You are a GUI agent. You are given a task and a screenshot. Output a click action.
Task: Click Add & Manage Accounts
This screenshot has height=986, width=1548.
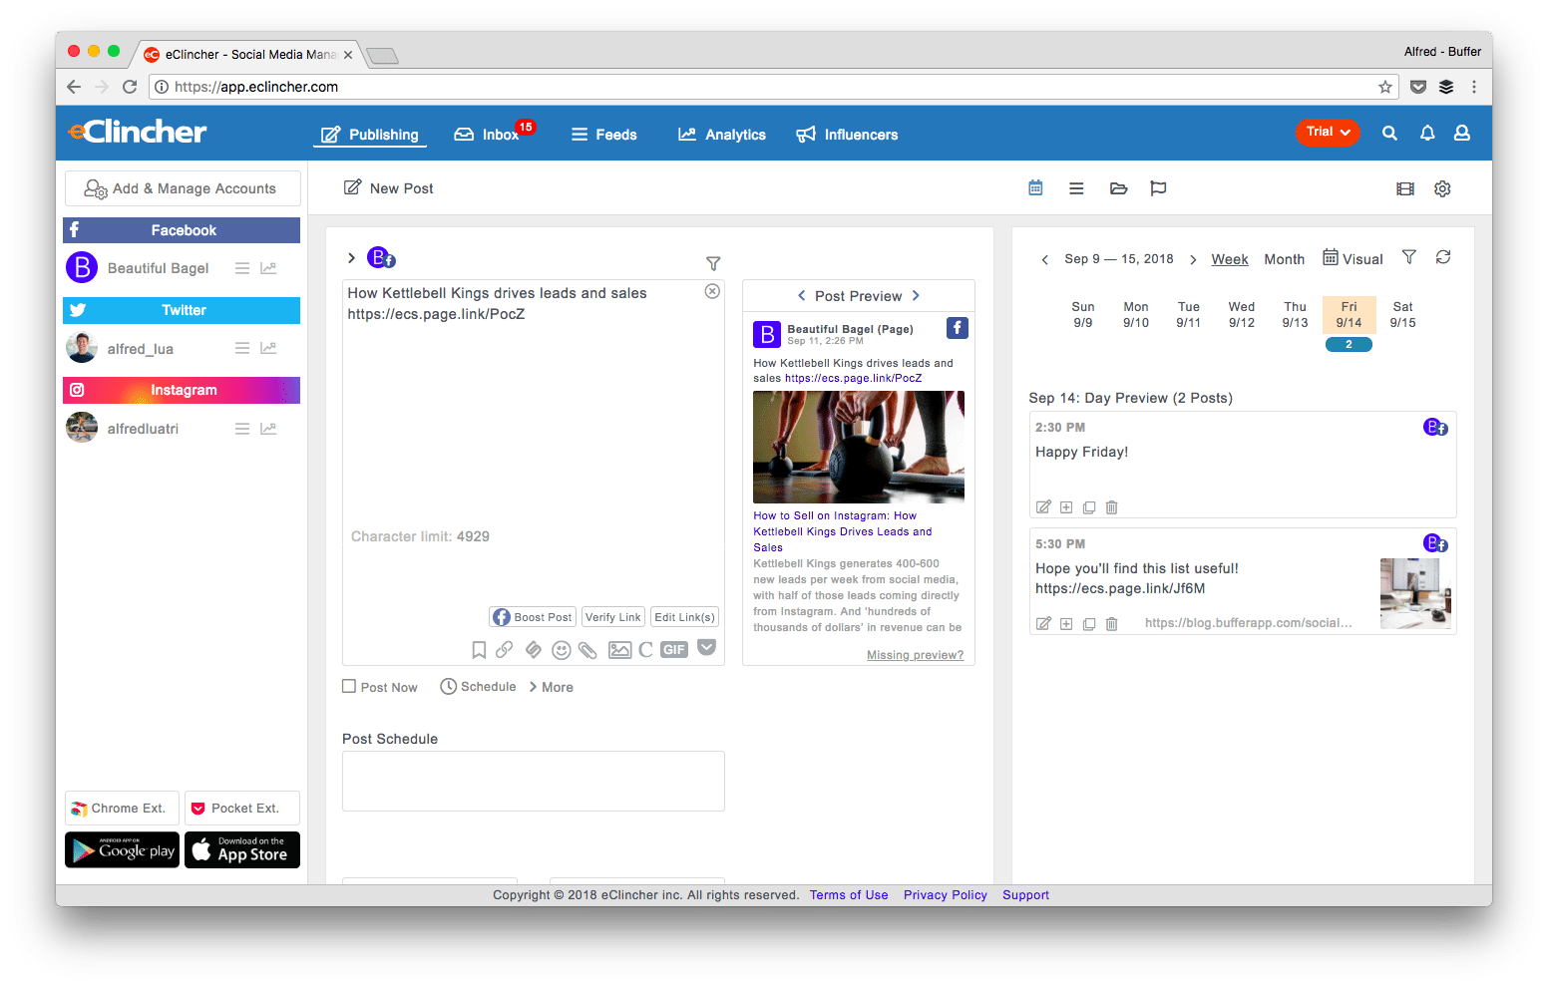click(183, 188)
